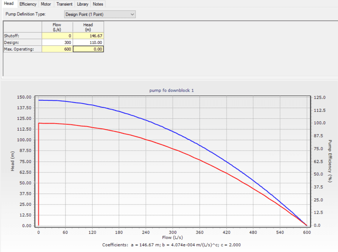
Task: Open the Motor tab
Action: (46, 4)
